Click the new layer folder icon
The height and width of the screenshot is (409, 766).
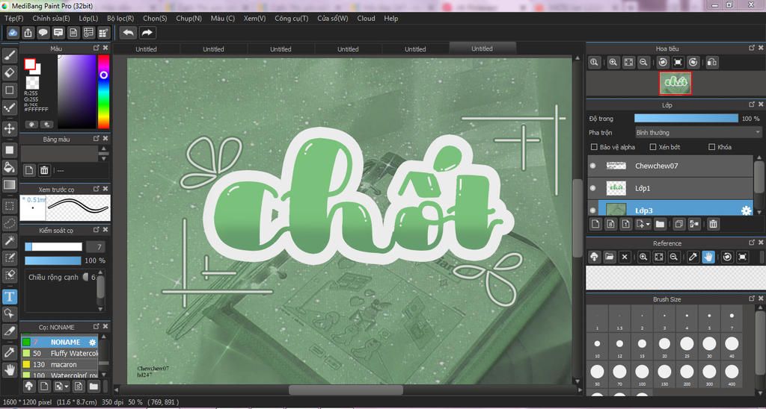[660, 224]
